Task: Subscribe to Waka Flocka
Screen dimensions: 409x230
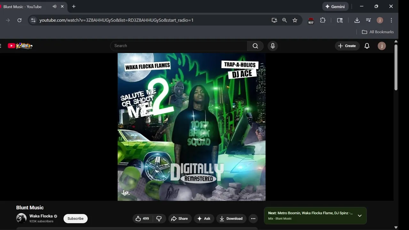Action: pyautogui.click(x=75, y=218)
